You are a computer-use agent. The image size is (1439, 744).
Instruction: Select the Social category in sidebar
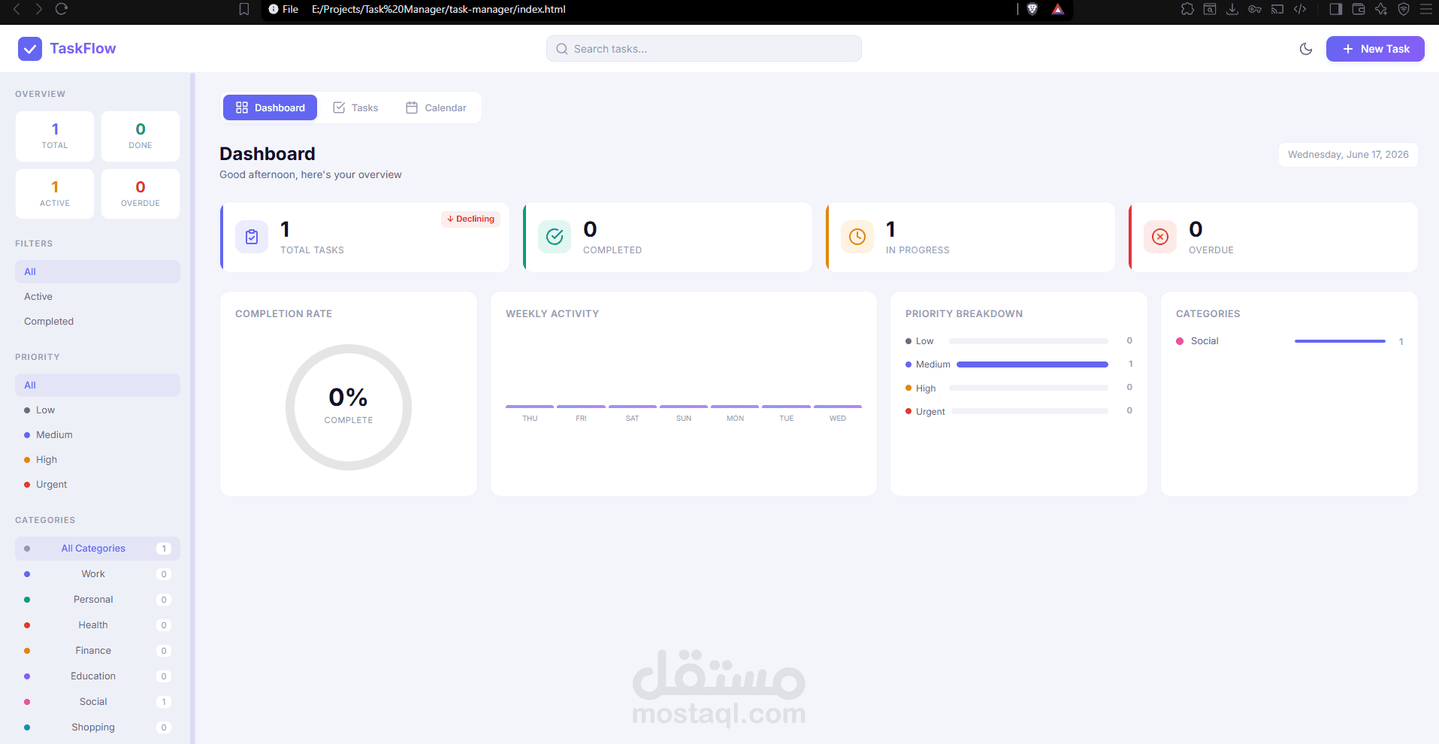(x=98, y=702)
